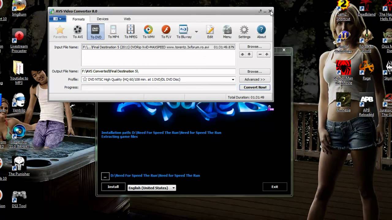Image resolution: width=392 pixels, height=220 pixels.
Task: Add an input file with the plus button
Action: click(x=267, y=54)
